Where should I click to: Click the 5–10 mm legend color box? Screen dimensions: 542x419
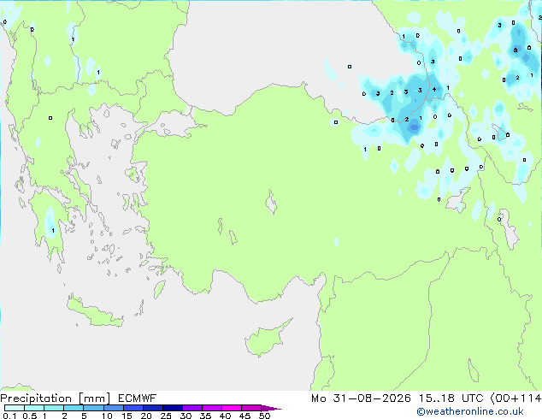pos(93,408)
